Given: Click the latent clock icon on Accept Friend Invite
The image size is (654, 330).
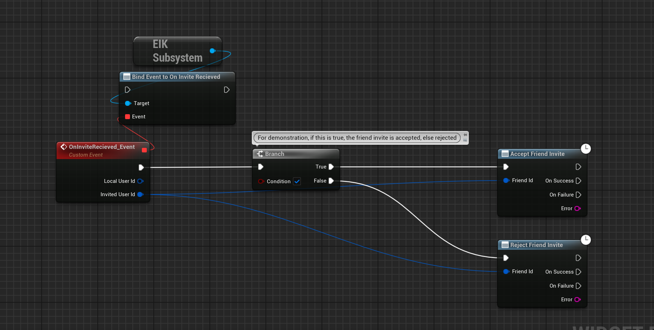Looking at the screenshot, I should click(x=586, y=149).
